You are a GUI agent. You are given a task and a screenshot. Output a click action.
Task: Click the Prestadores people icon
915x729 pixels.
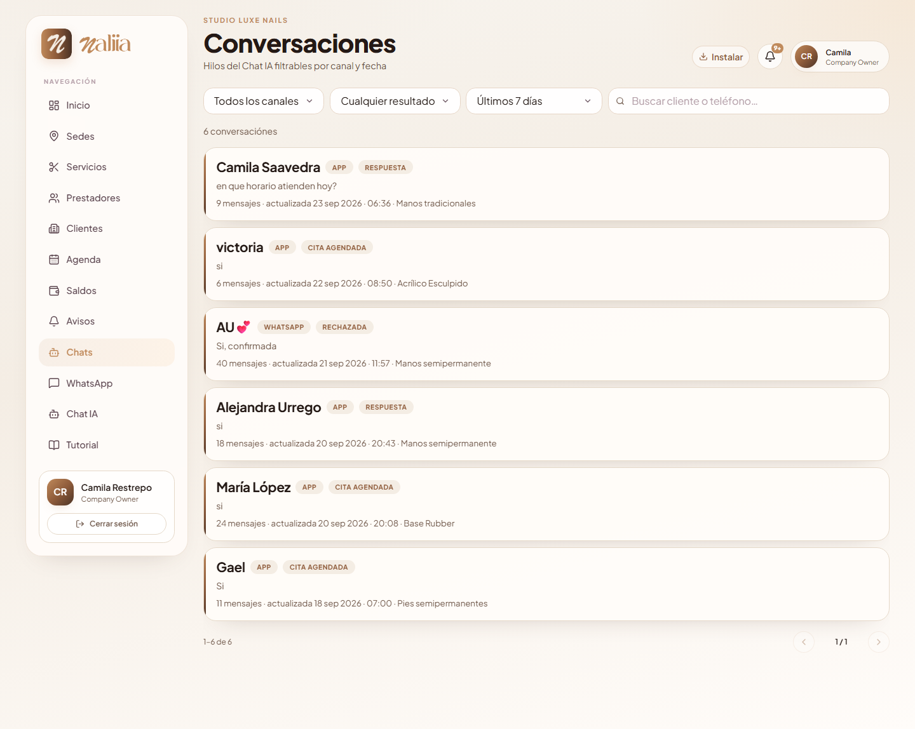[54, 198]
